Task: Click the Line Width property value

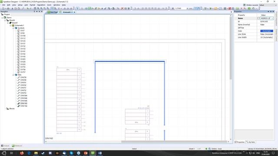Action: pyautogui.click(x=267, y=37)
